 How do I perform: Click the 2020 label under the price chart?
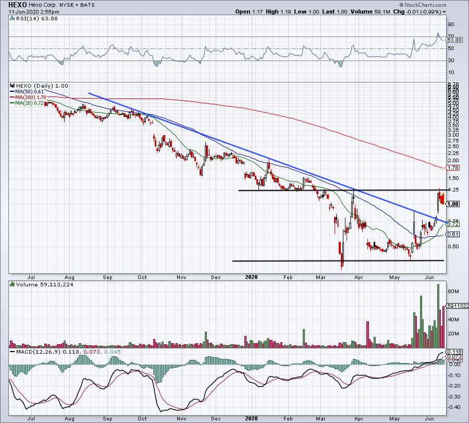point(251,277)
